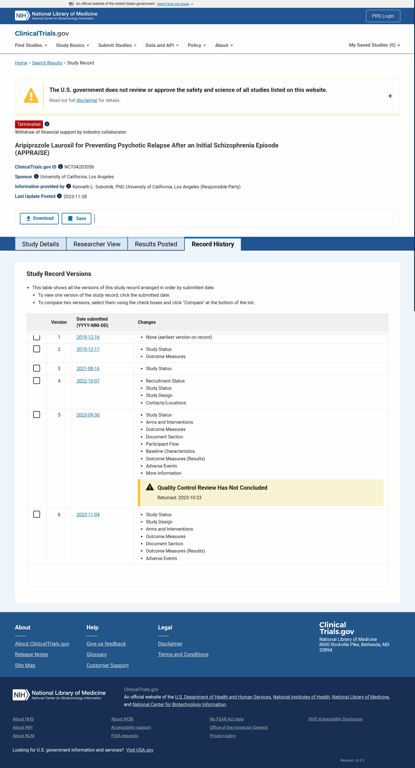Click the ClinicalTrials.gov site logo
The width and height of the screenshot is (415, 768).
(x=42, y=33)
